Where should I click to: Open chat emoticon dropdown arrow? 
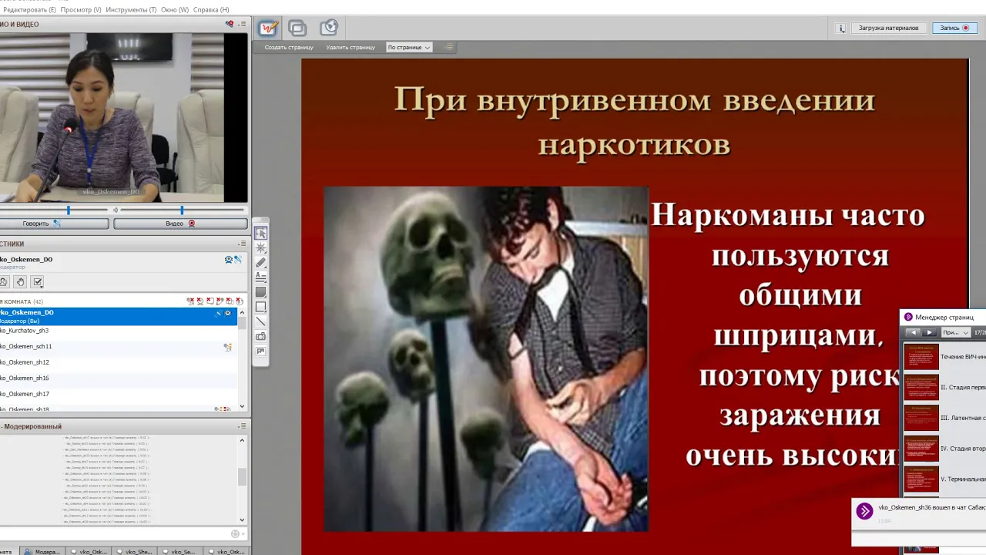point(243,533)
